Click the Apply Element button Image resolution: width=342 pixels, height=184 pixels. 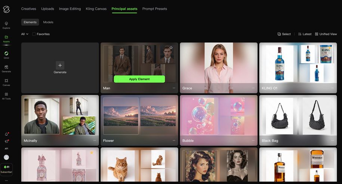point(139,79)
